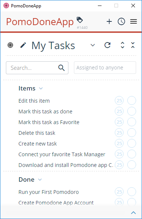The width and height of the screenshot is (142, 219).
Task: Open the Assigned to anyone dropdown
Action: coord(105,68)
